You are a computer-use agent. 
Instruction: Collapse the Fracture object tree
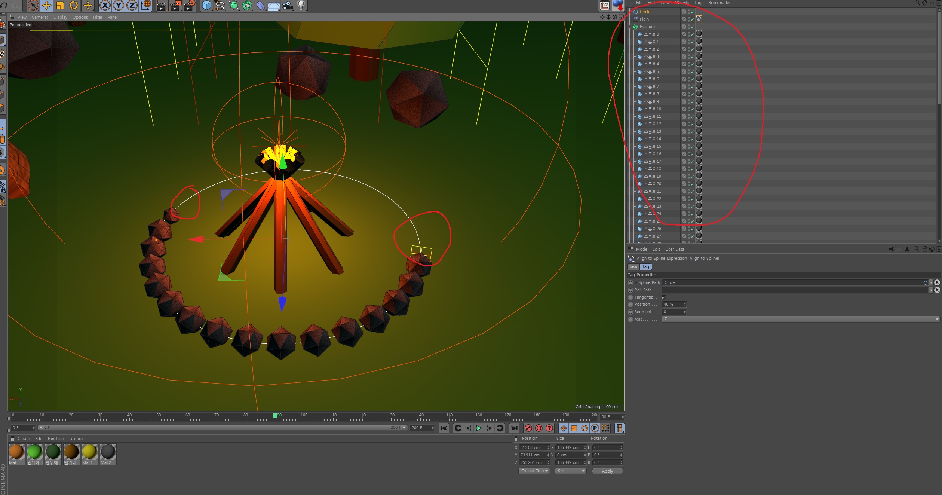630,27
